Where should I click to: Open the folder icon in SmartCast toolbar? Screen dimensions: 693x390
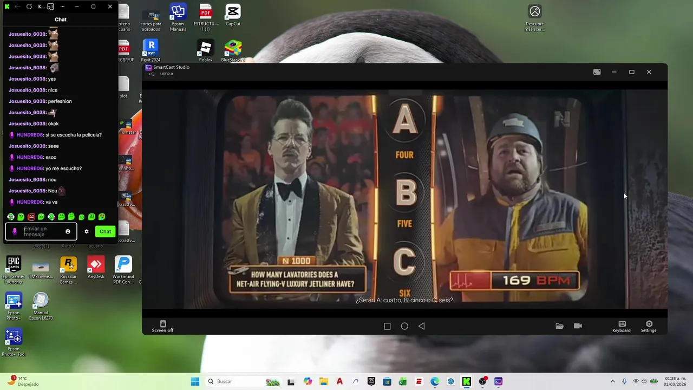tap(559, 326)
